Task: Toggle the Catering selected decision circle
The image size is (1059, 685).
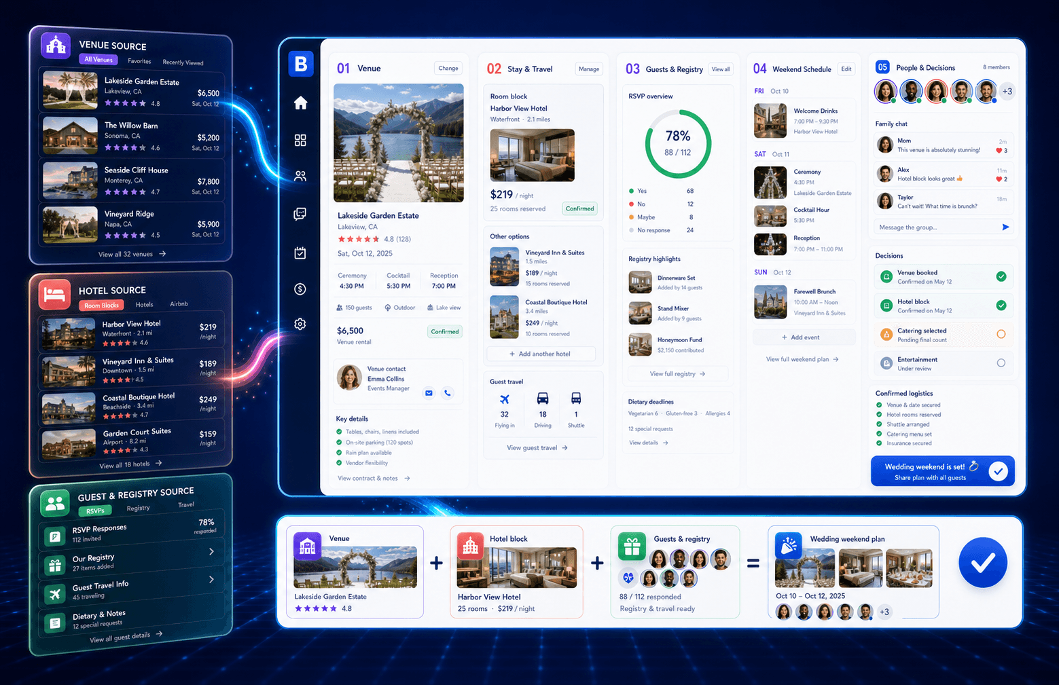Action: point(1001,334)
